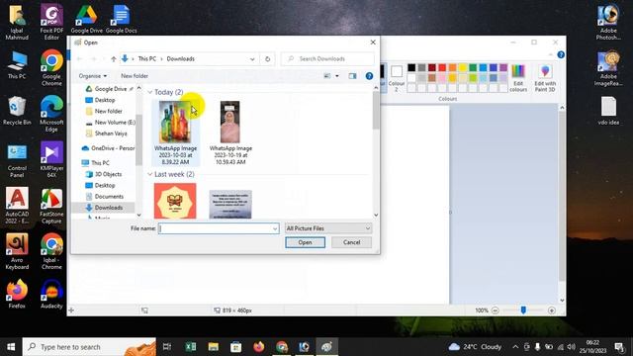Click weather 24°C Cloudy widget
Screen dimensions: 633x356
coord(475,347)
